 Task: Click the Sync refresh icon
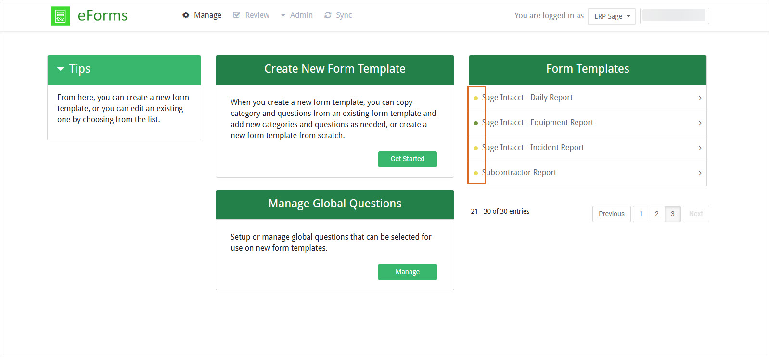click(328, 15)
